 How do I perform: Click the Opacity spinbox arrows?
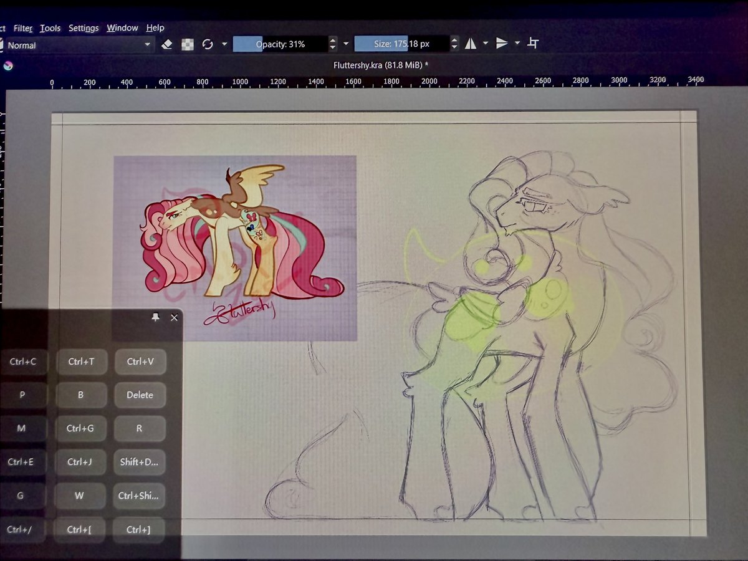pyautogui.click(x=333, y=44)
